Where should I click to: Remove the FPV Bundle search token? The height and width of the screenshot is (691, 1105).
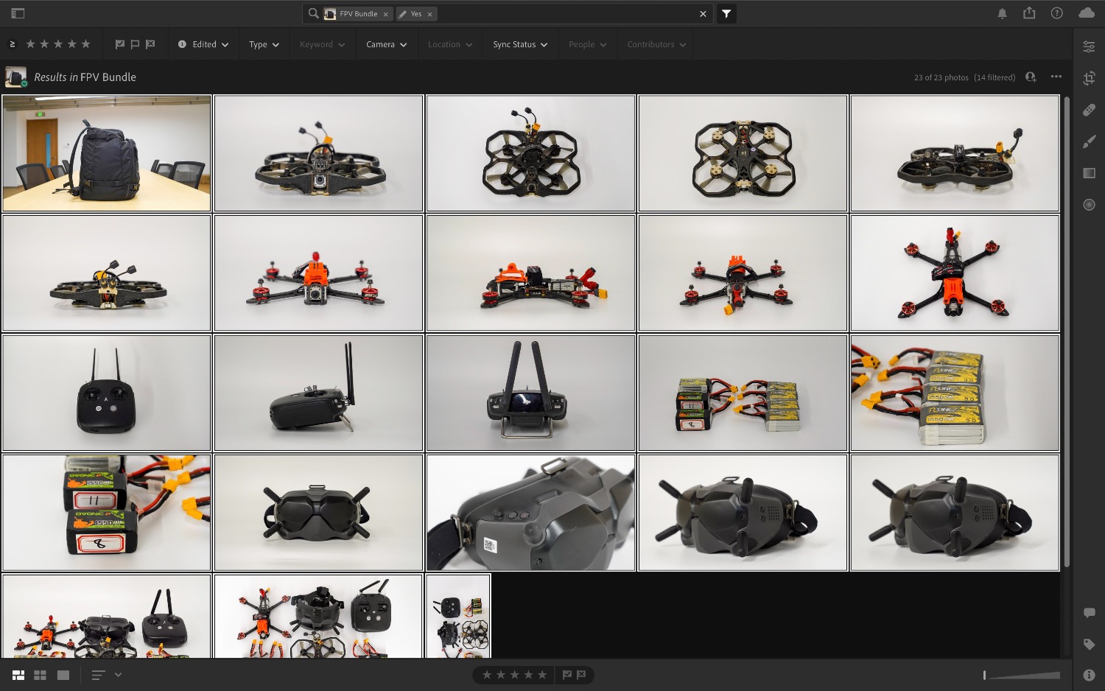coord(385,14)
